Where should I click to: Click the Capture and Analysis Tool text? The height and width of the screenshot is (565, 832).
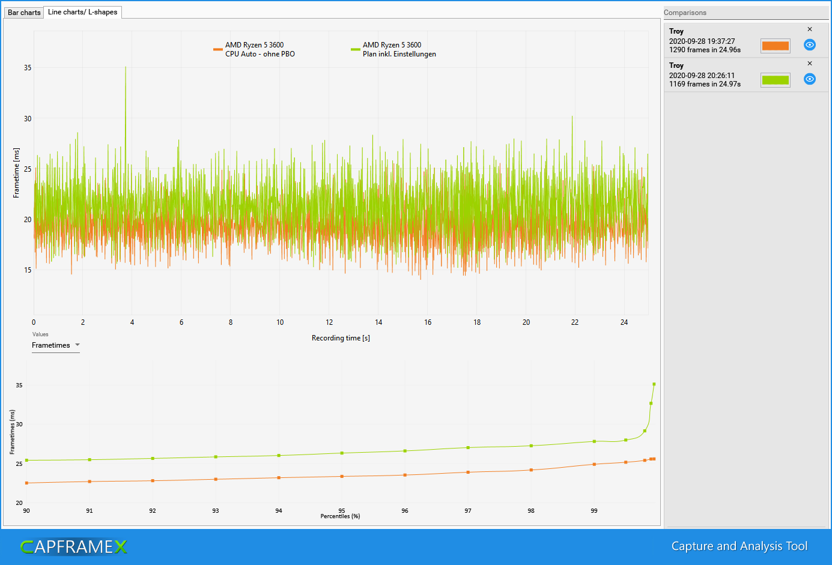[x=739, y=546]
